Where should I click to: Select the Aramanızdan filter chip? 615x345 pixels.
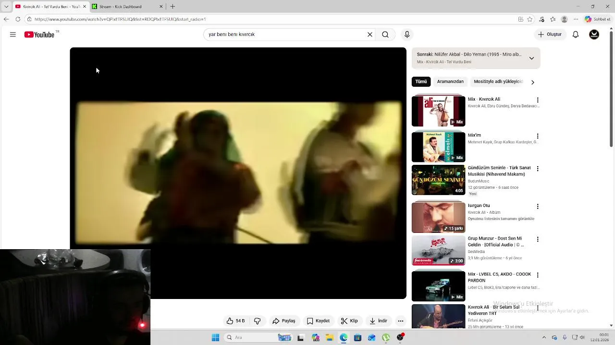tap(450, 82)
